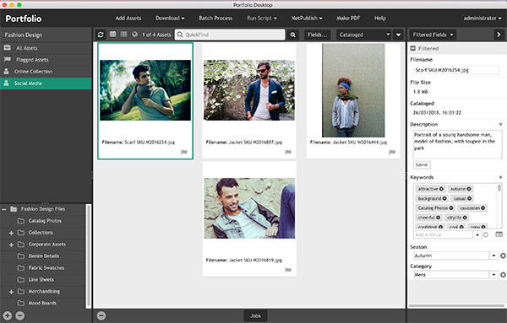Collapse the right panel with arrow
The image size is (507, 323).
(499, 35)
